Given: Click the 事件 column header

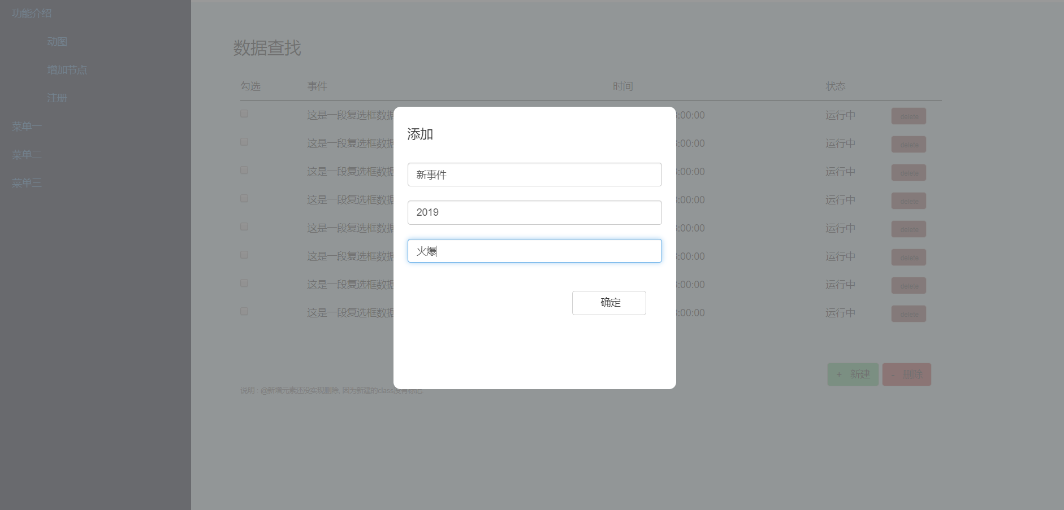Looking at the screenshot, I should [x=317, y=86].
